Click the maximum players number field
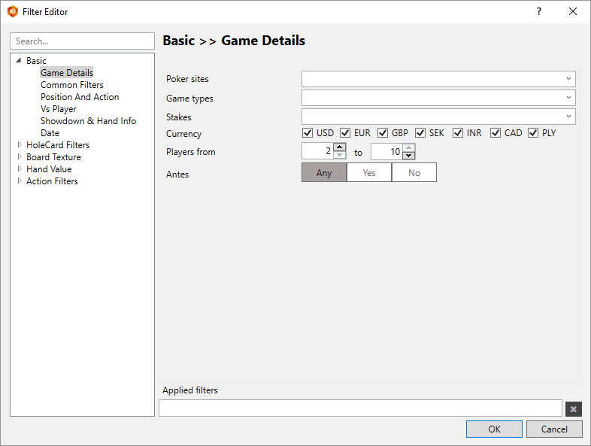Viewport: 591px width, 446px height. 386,151
